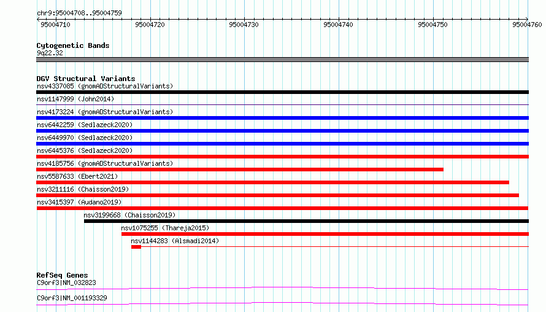This screenshot has width=546, height=312.
Task: Click the thin purple nsv1147999 line
Action: click(x=282, y=104)
